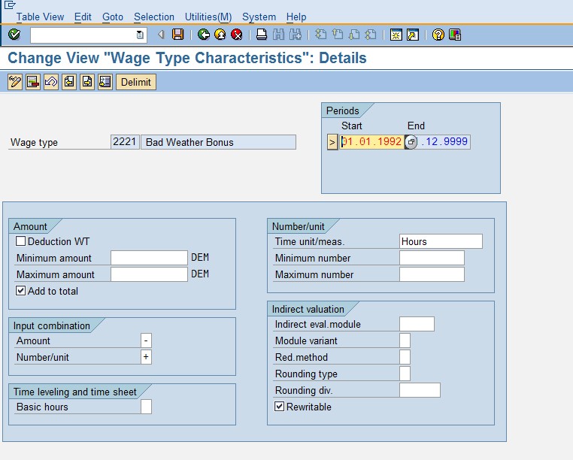Click the Rounding div. field
This screenshot has height=460, width=573.
click(x=420, y=390)
